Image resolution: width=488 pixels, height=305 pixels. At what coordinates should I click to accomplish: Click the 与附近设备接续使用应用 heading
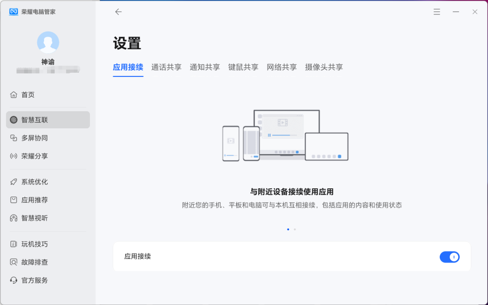point(292,192)
